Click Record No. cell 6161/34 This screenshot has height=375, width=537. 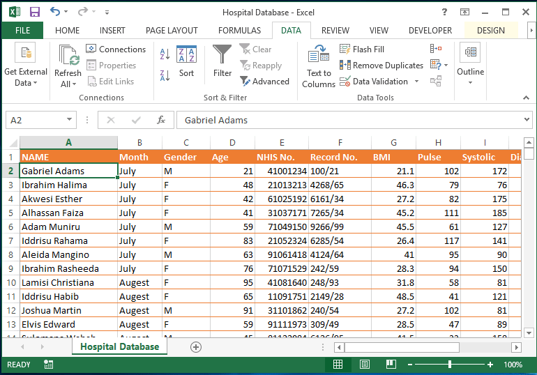[340, 199]
